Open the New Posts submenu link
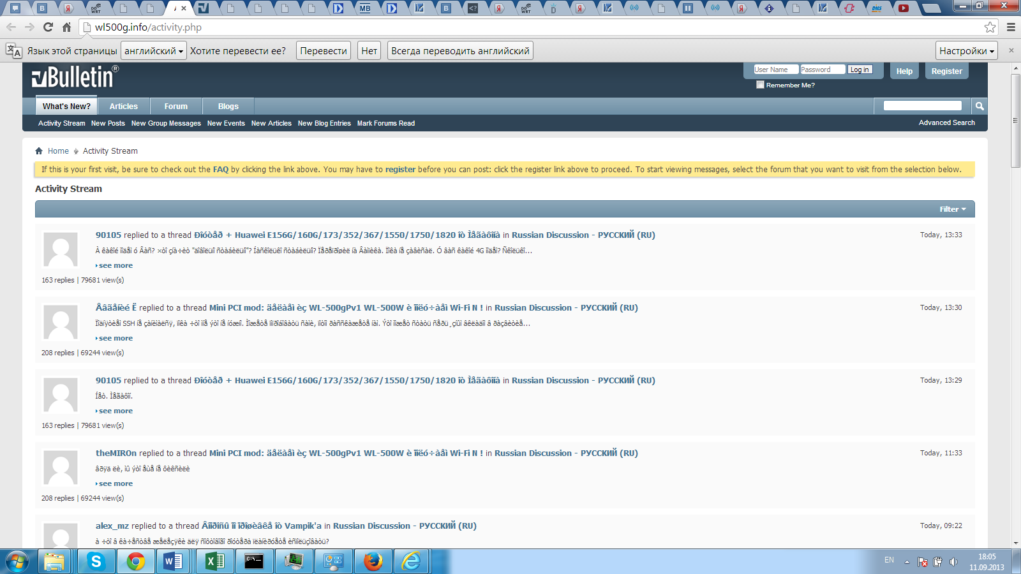The height and width of the screenshot is (574, 1021). (108, 123)
